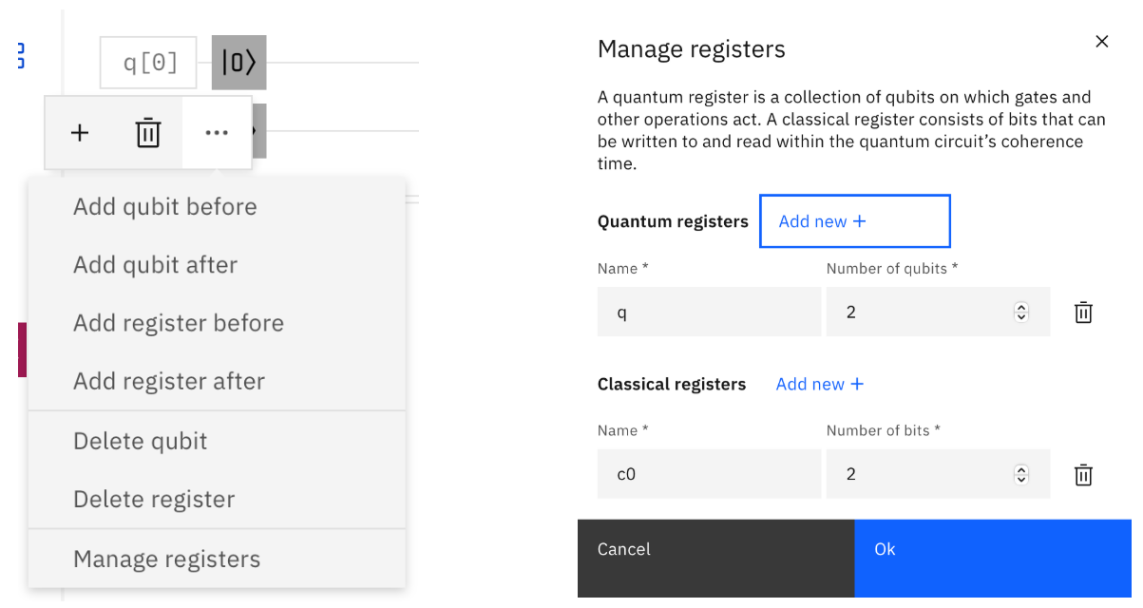
Task: Click the trash icon in qubit toolbar
Action: coord(148,133)
